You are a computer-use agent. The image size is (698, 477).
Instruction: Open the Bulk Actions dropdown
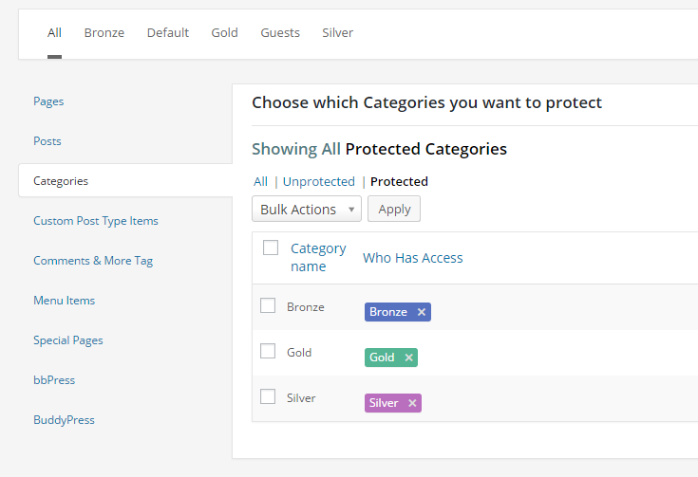click(x=307, y=209)
